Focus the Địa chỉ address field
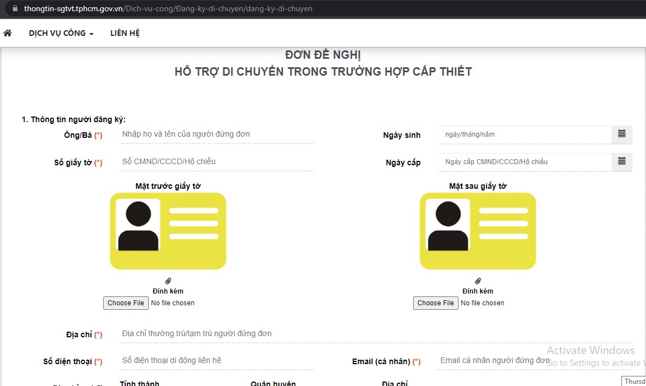This screenshot has width=646, height=386. point(375,334)
